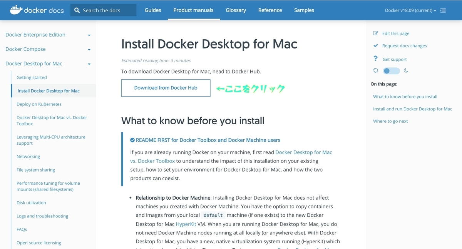Open the Request docs changes link
Viewport: 462px width, 249px height.
405,46
